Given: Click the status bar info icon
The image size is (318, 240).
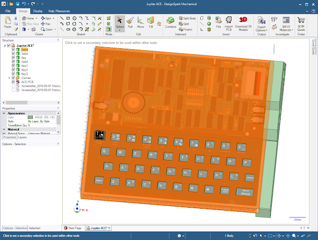Looking at the screenshot, I should 179,236.
